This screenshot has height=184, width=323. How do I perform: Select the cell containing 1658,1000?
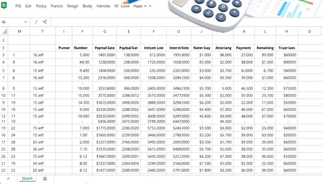179,62
